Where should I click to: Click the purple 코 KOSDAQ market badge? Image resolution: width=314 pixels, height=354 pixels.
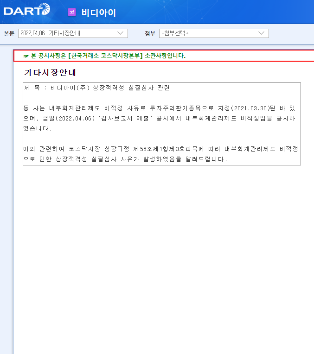[x=72, y=12]
